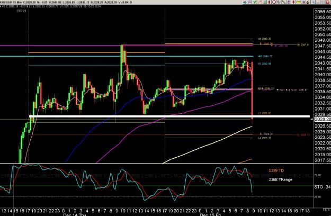
Task: Click the purple bars toolbar icon
Action: [289, 2]
